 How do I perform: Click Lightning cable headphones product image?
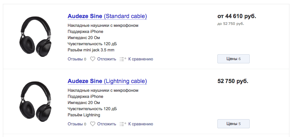tap(36, 101)
